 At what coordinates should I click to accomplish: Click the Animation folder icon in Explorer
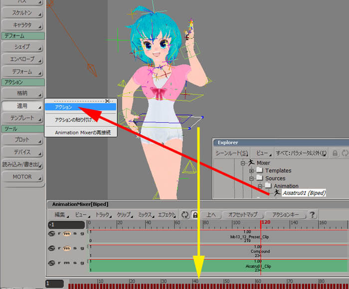(267, 186)
